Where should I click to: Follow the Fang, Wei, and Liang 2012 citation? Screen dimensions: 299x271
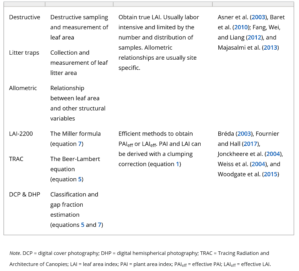tap(254, 37)
